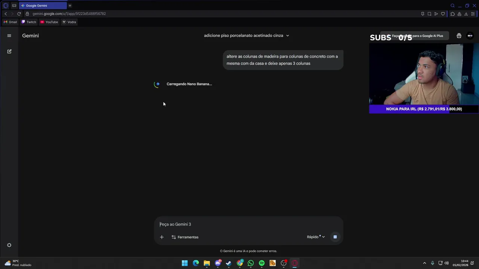Stop the response generation
The image size is (479, 269).
(335, 237)
